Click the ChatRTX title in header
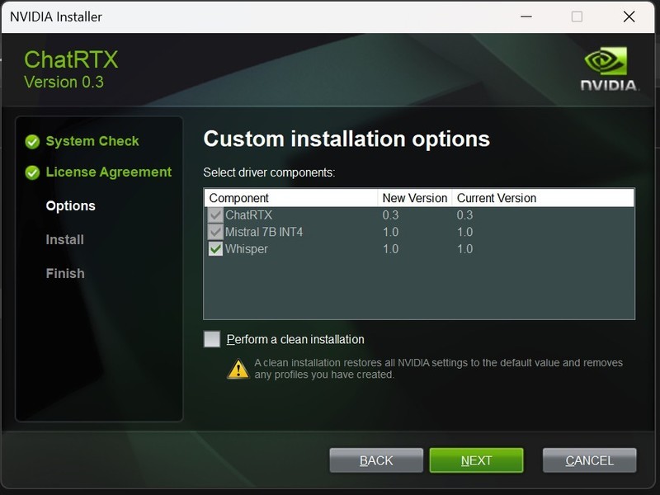660x495 pixels. (x=71, y=59)
